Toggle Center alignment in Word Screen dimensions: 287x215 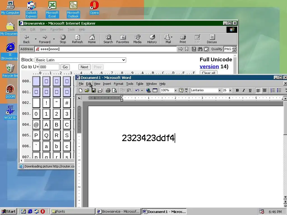point(265,90)
